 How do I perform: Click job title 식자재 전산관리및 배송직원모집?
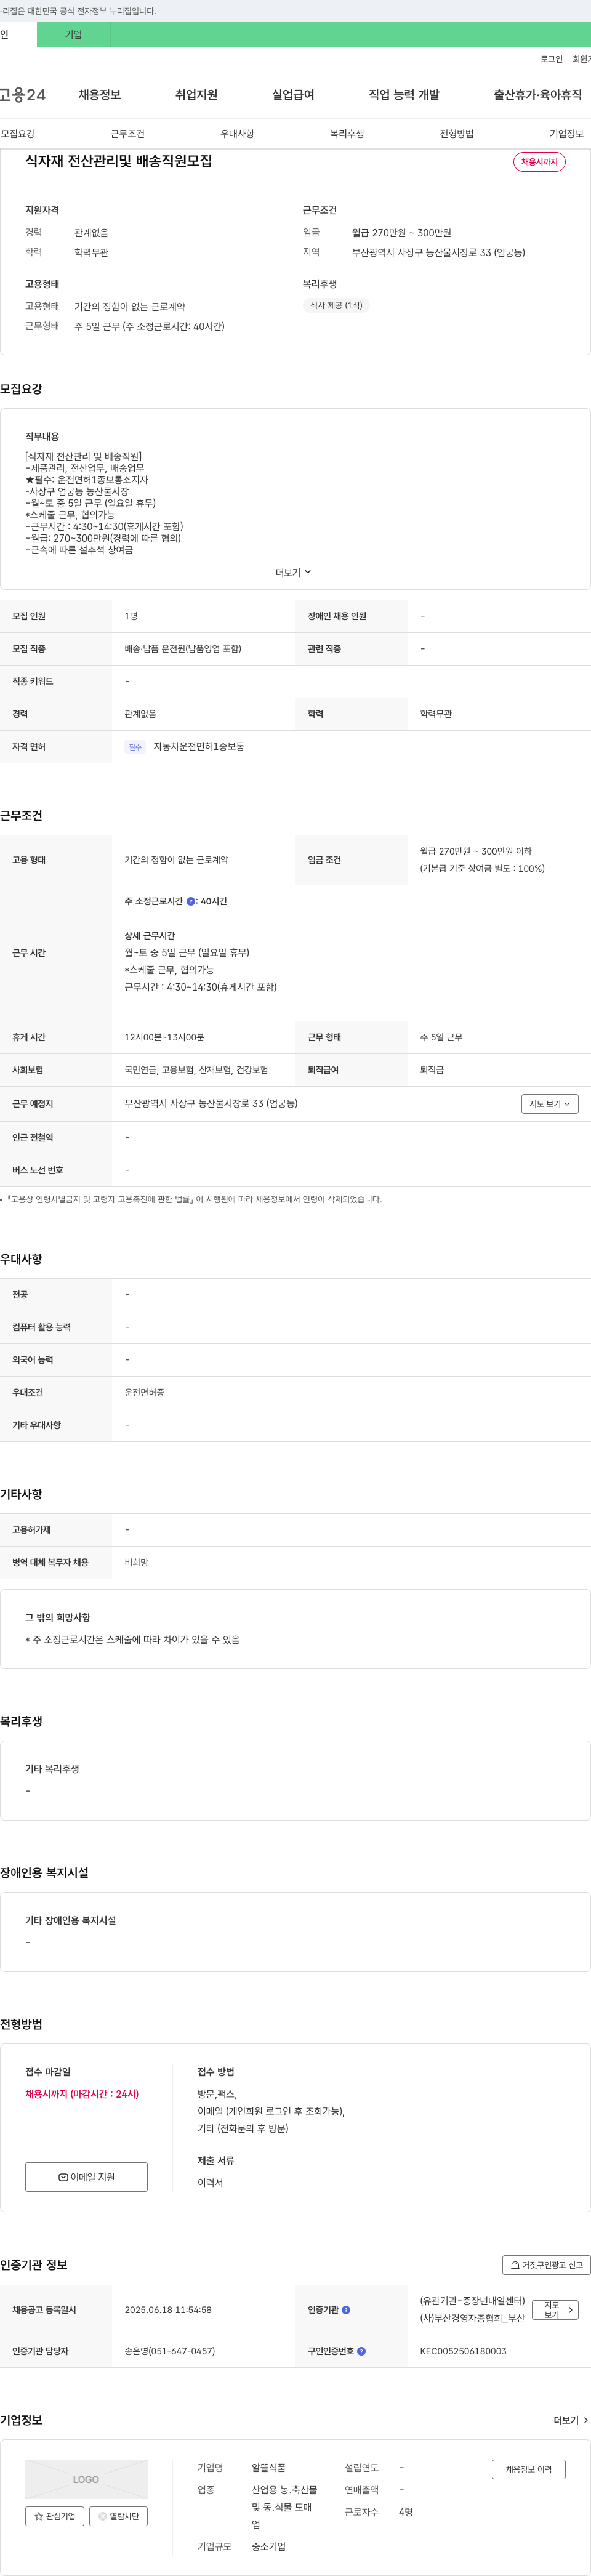pyautogui.click(x=119, y=161)
